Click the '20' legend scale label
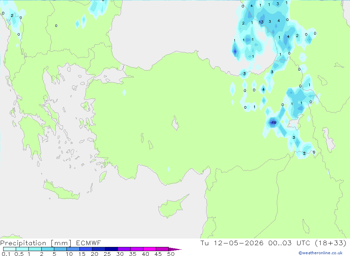Viewport: 350px width, 256px height. 94,254
